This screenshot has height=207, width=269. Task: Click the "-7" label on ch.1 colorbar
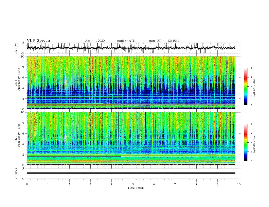tap(251, 105)
